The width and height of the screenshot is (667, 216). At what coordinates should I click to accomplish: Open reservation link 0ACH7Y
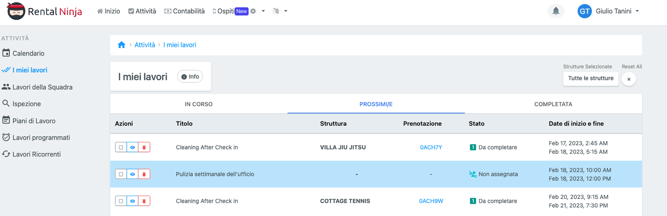431,147
